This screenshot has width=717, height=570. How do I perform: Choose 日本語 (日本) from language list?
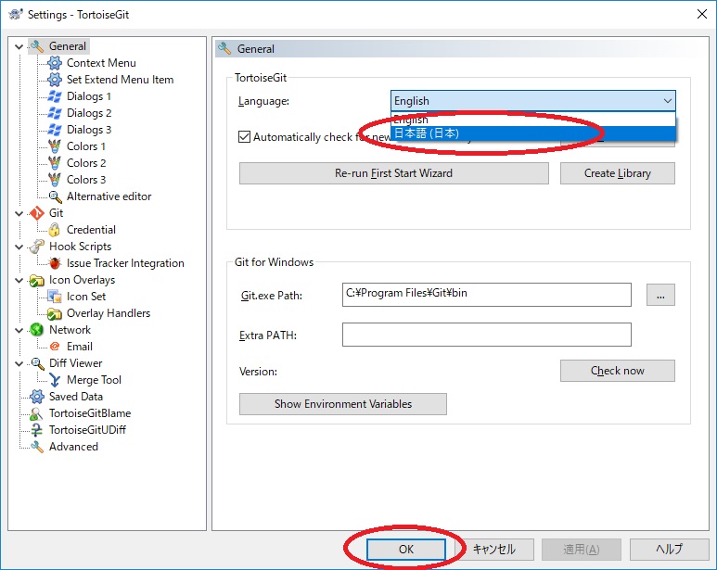tap(533, 133)
